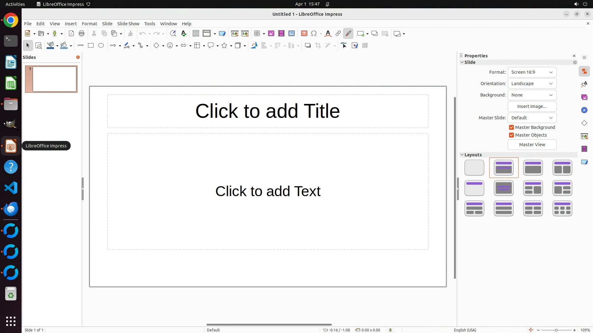Click the zoom slider in status bar
593x333 pixels.
pyautogui.click(x=556, y=330)
